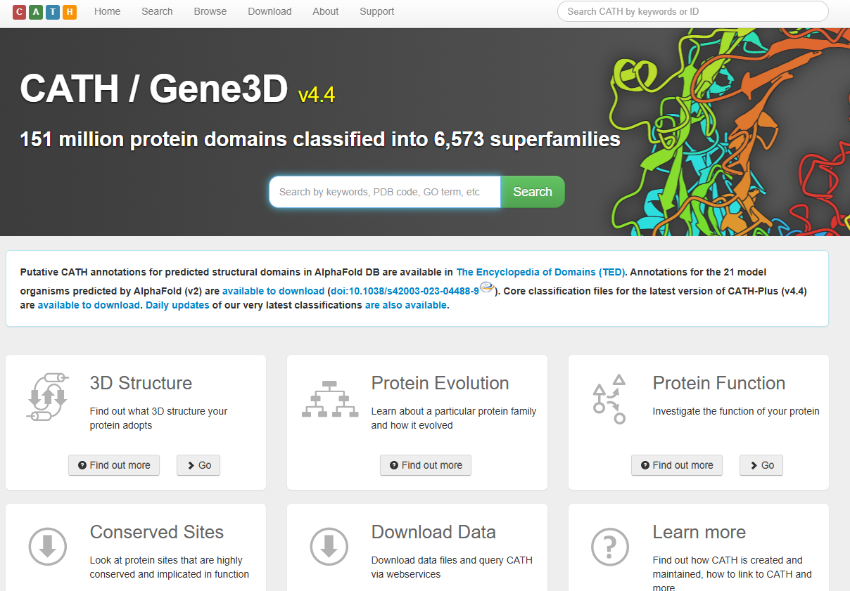Viewport: 850px width, 591px height.
Task: Focus the hero keyword, PDB code, GO term search box
Action: tap(385, 192)
